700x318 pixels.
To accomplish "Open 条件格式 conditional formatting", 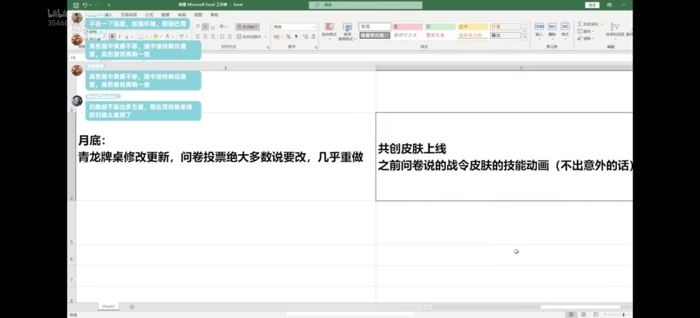I will [x=329, y=31].
